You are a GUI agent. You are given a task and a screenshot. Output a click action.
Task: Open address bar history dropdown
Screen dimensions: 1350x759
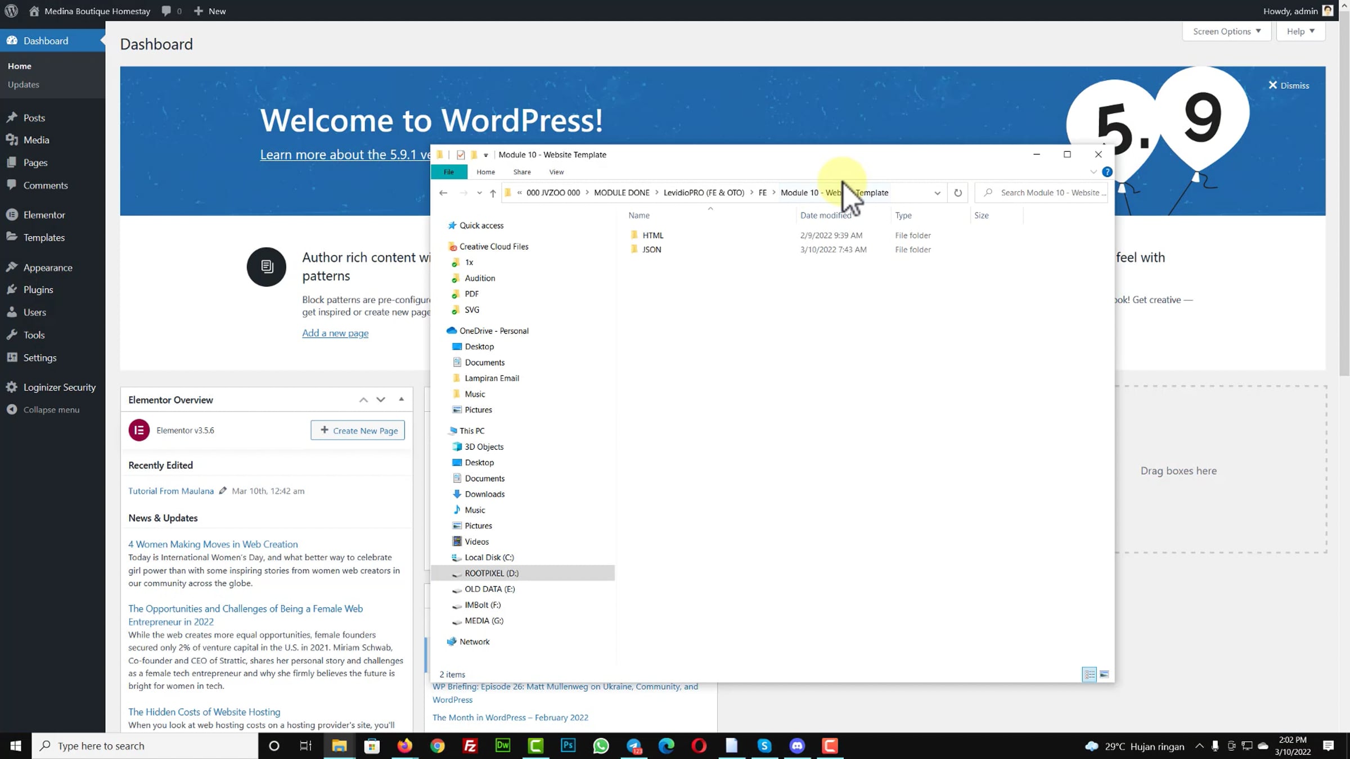[937, 193]
